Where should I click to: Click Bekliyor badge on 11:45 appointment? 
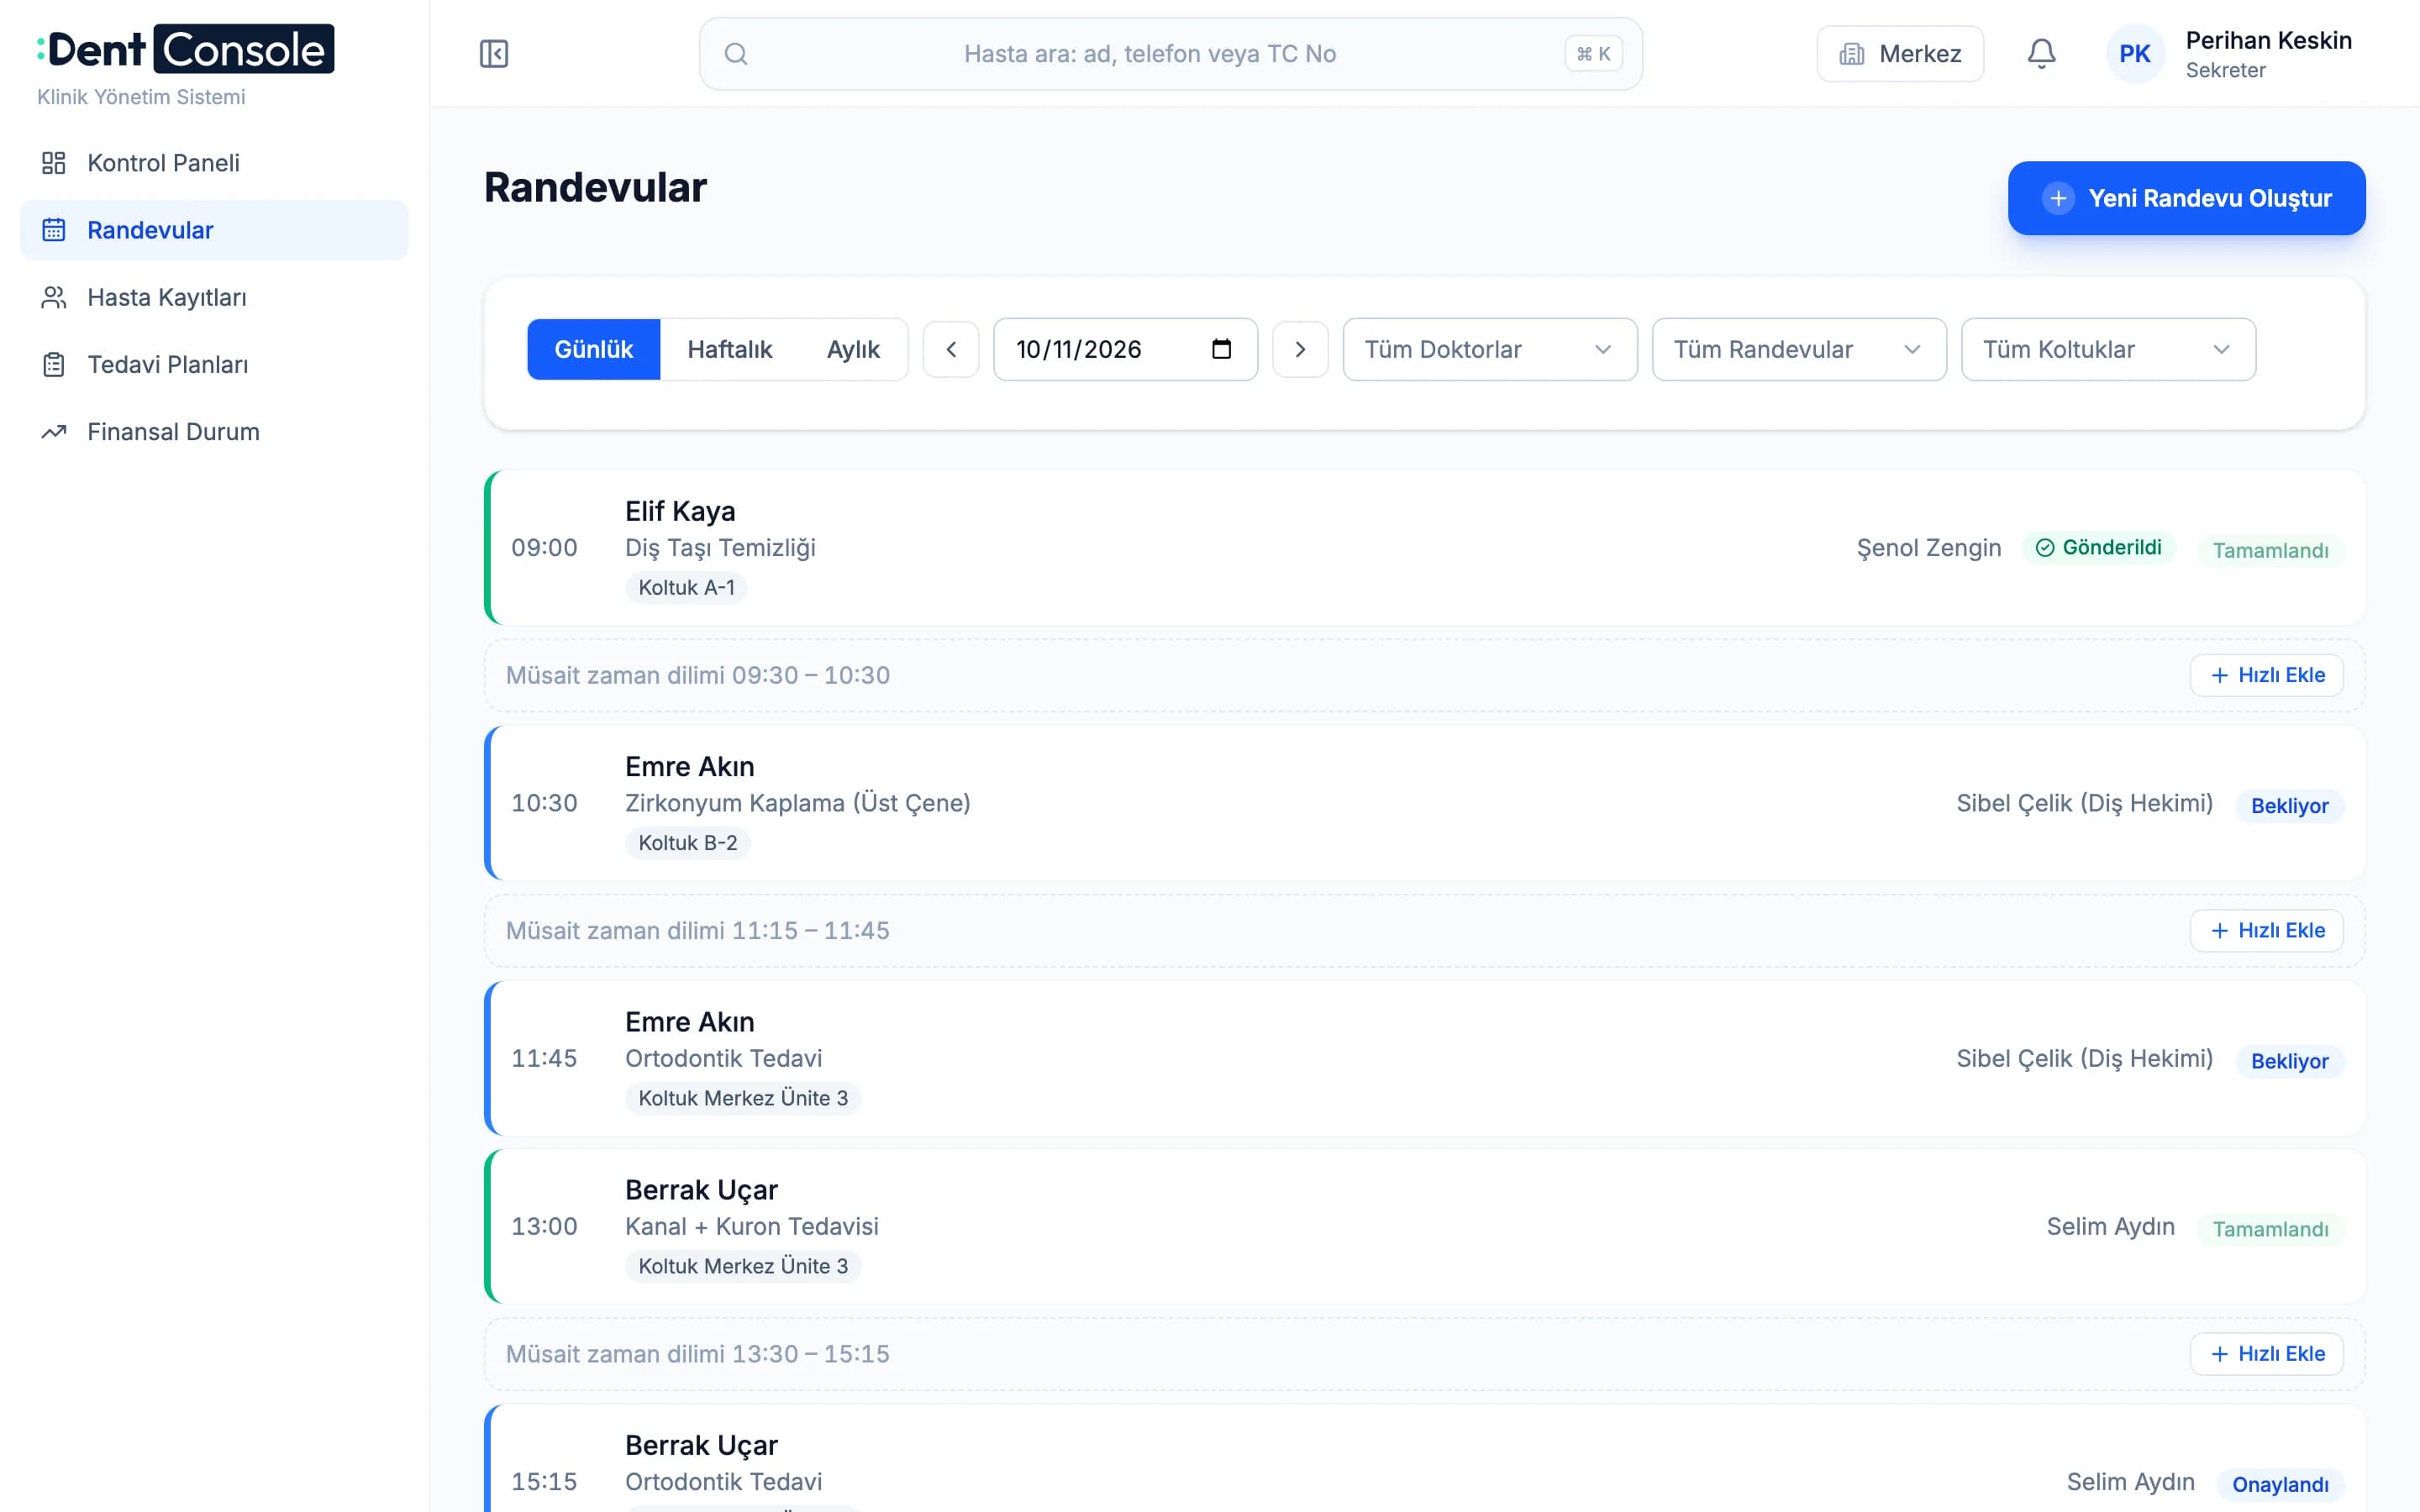click(2289, 1060)
